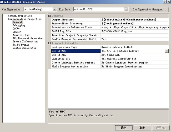Click the Output Directory value field
Viewport: 171px width, 132px height.
[x=134, y=20]
